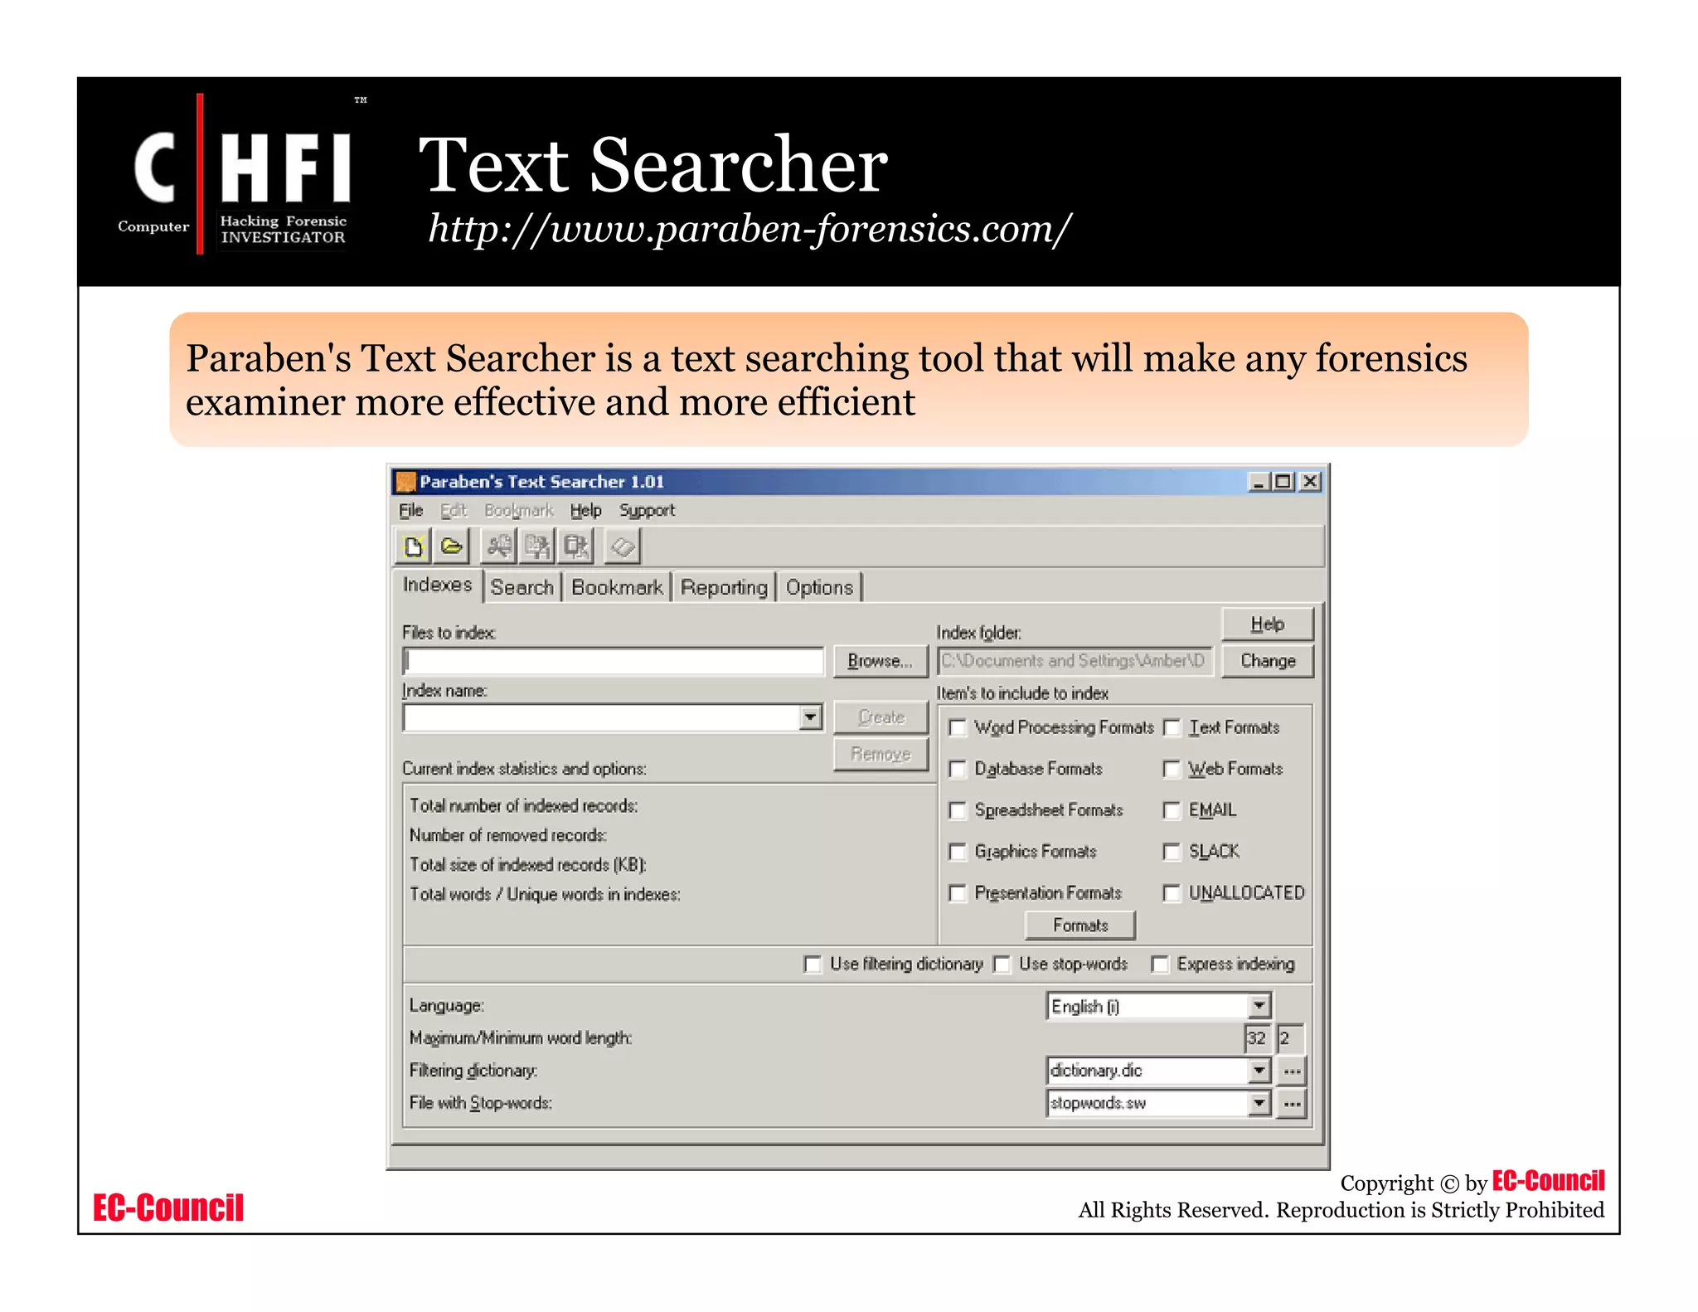This screenshot has height=1312, width=1698.
Task: Select the SLACK checkbox
Action: coord(1172,852)
